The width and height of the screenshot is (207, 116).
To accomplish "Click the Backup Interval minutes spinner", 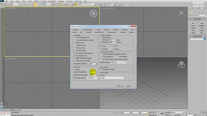I will (97, 75).
